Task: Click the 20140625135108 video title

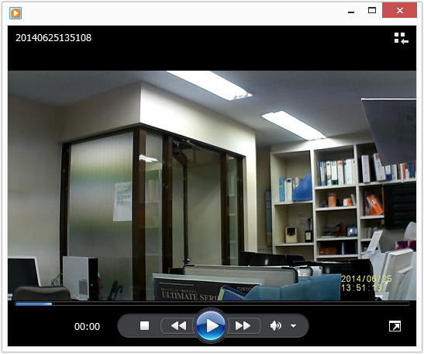Action: point(53,37)
